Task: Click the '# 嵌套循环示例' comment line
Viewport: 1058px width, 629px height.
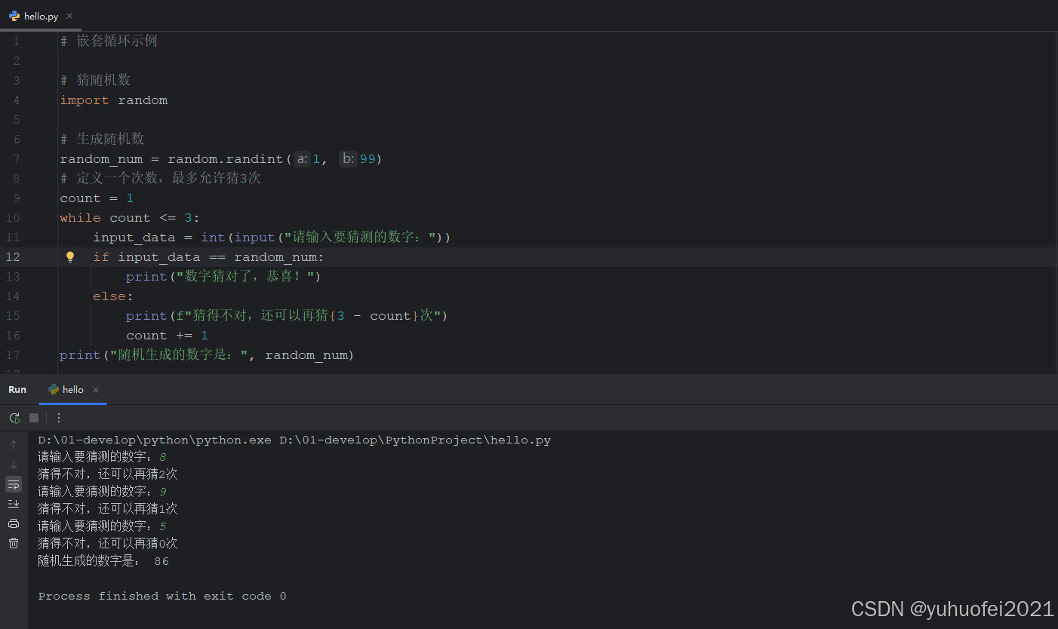Action: point(109,41)
